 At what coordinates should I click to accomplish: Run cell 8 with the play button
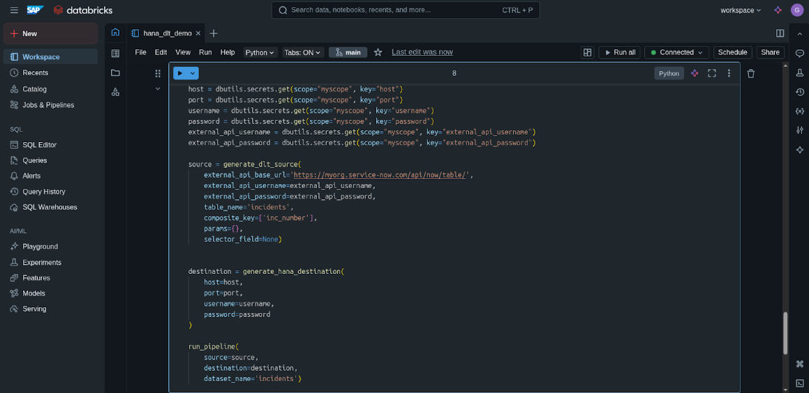pos(180,73)
